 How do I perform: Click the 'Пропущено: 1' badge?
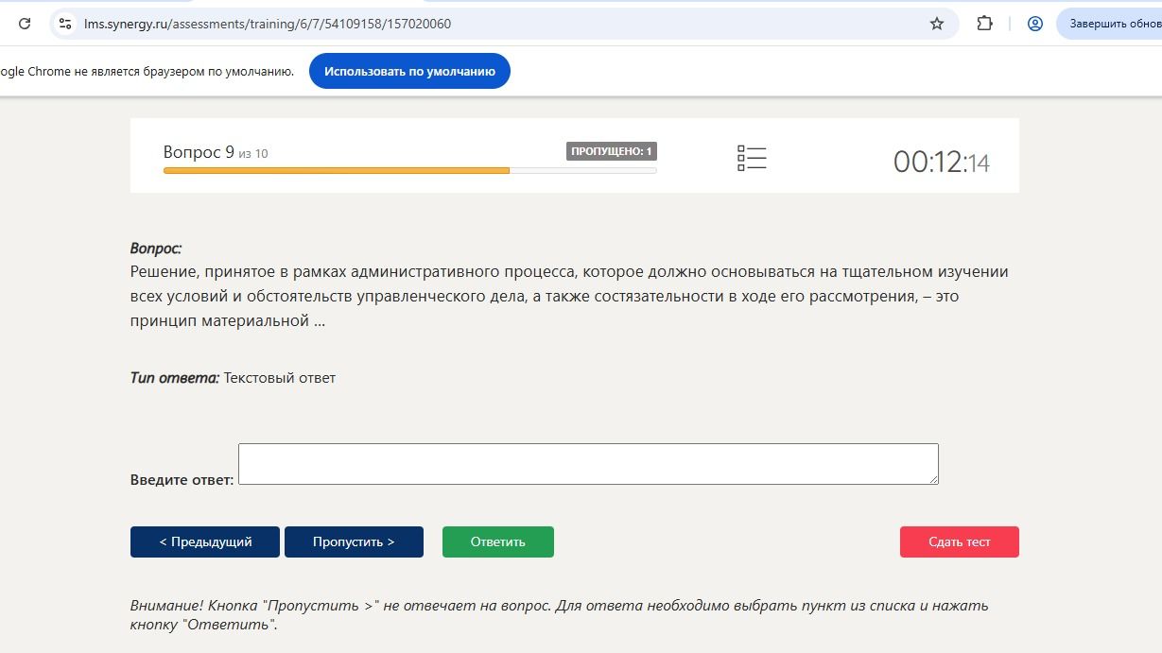612,151
